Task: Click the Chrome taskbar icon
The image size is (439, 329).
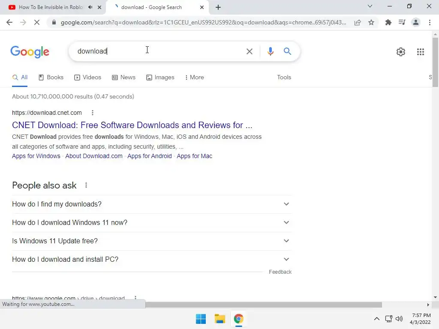Action: tap(238, 319)
